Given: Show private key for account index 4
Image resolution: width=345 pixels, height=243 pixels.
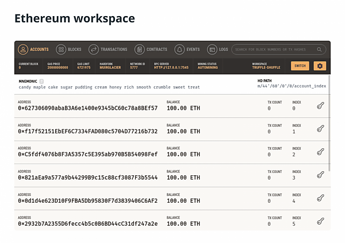Looking at the screenshot, I should (x=321, y=198).
